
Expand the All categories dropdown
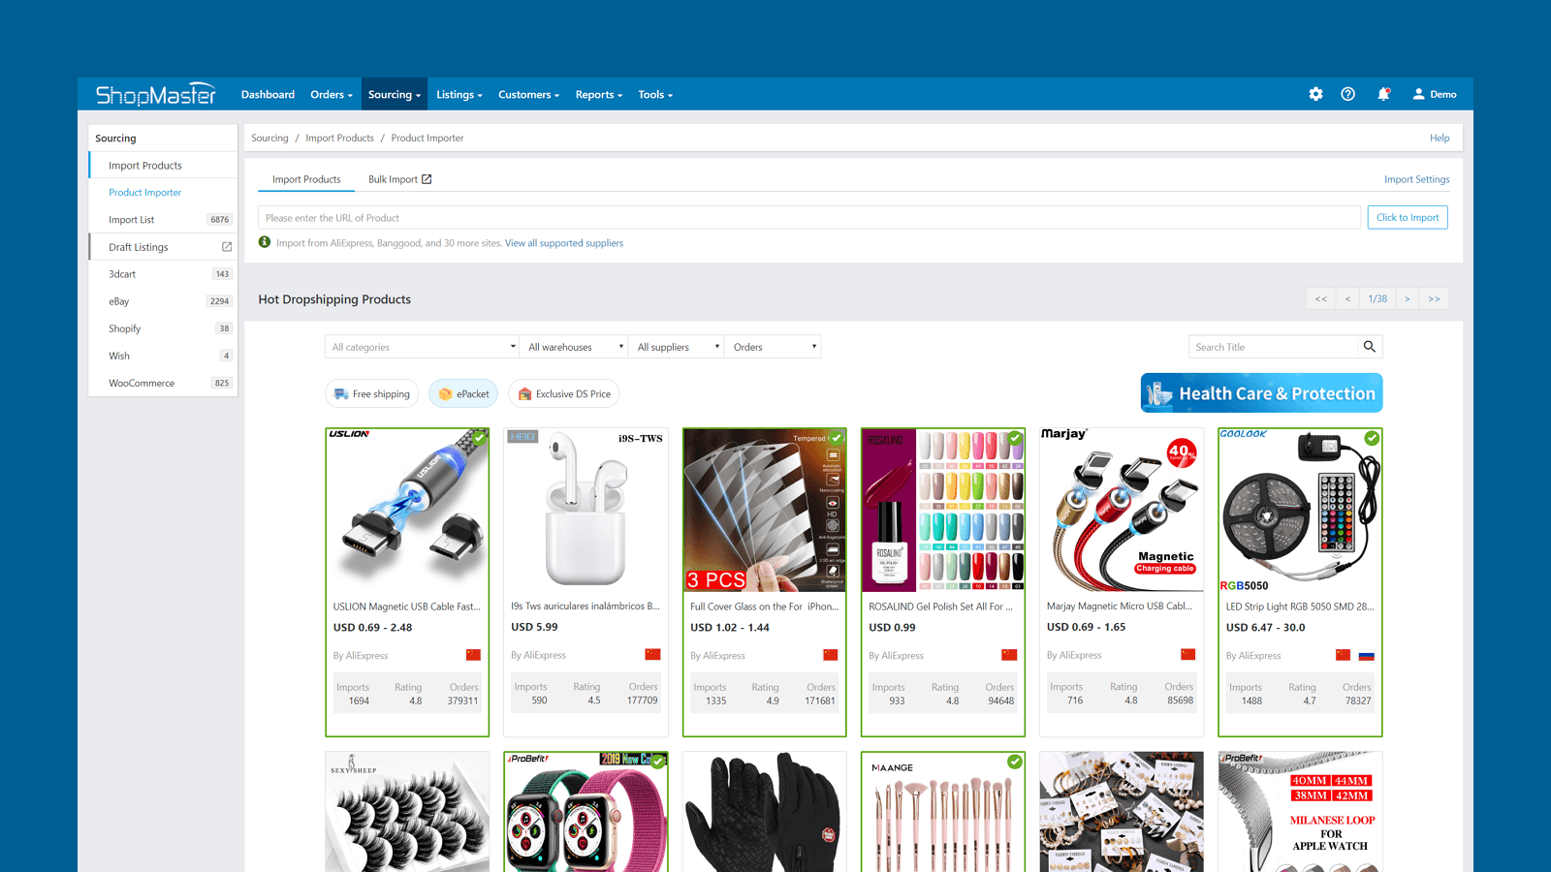423,347
